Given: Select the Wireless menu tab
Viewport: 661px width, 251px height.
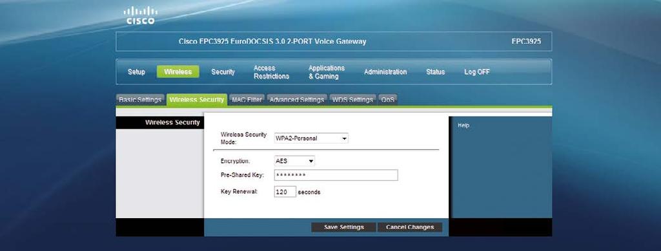Looking at the screenshot, I should click(x=178, y=72).
